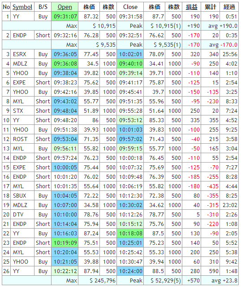This screenshot has width=241, height=287.
Task: Click close time 10:24:00 in row 26
Action: (130, 271)
